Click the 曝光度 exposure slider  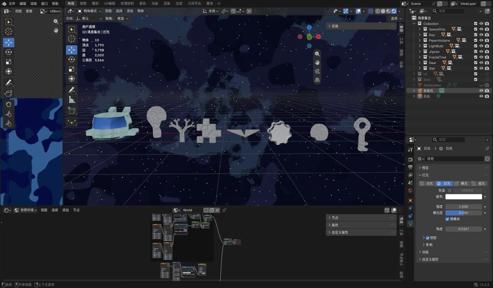[x=463, y=213]
